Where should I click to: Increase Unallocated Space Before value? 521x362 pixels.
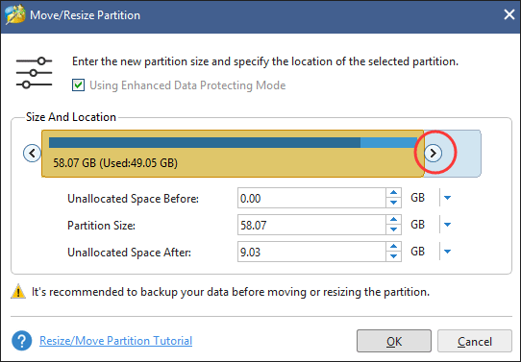coord(394,193)
